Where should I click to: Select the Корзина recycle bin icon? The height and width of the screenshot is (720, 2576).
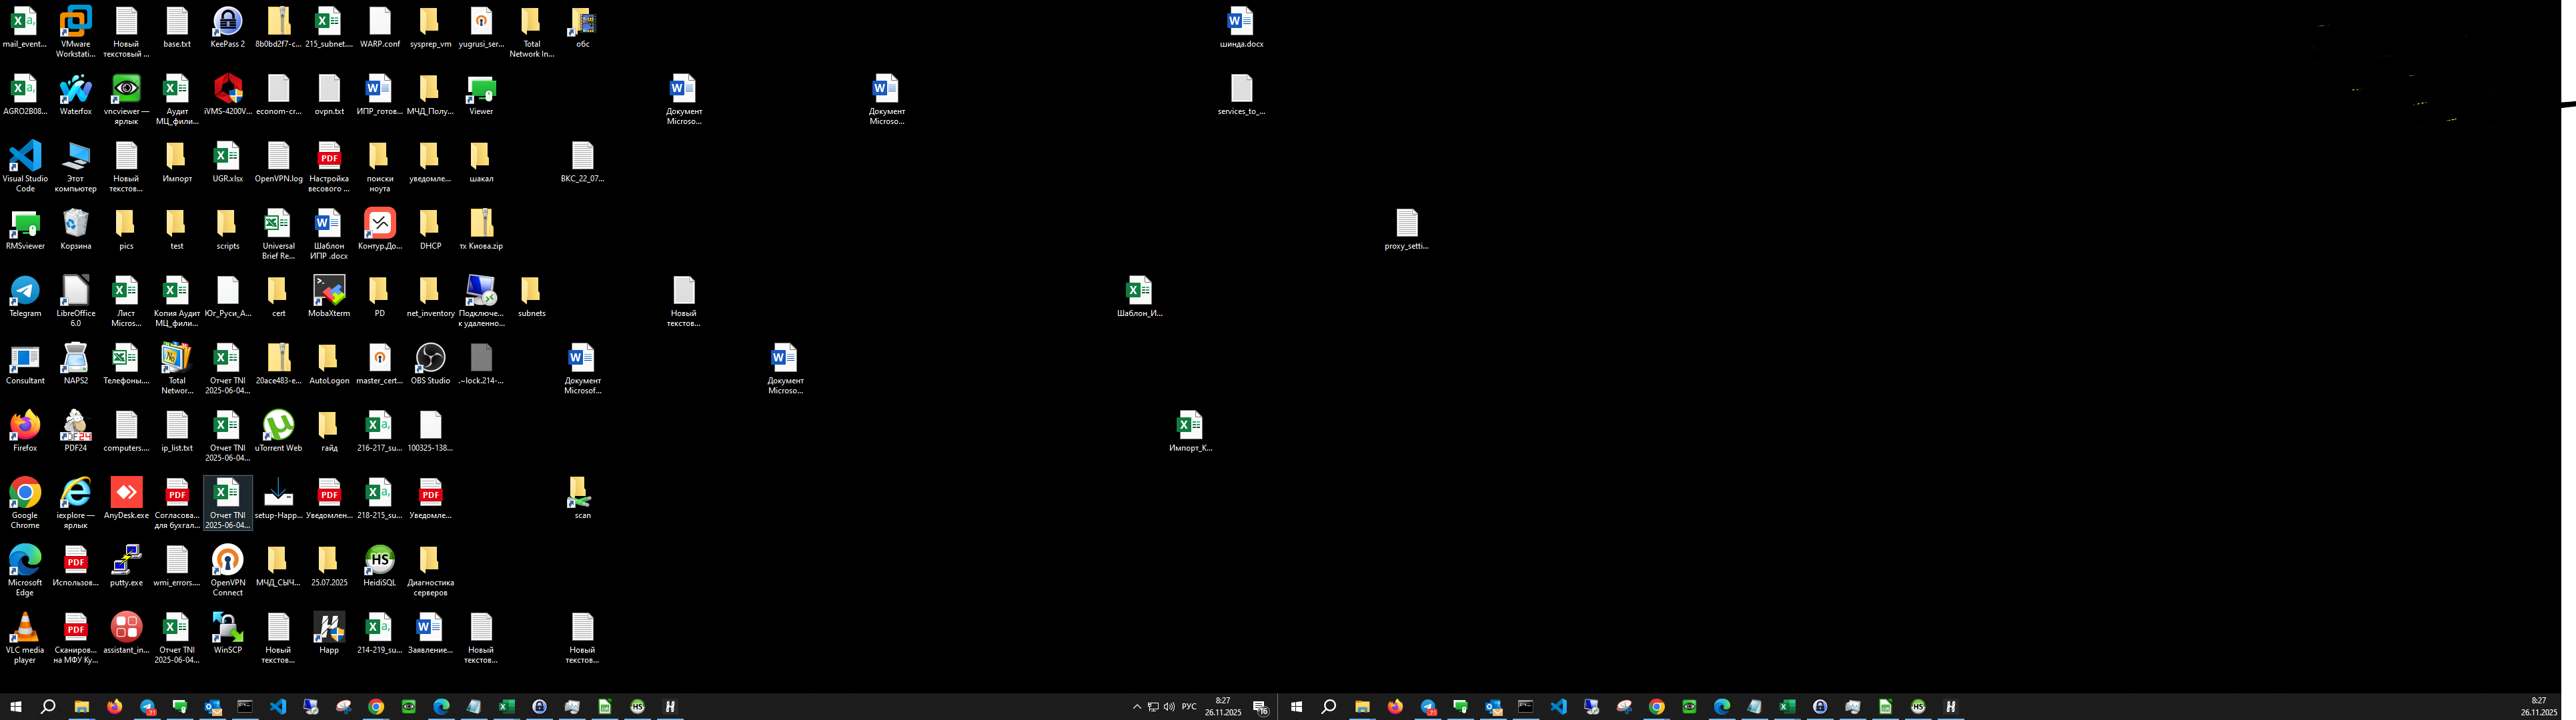click(75, 224)
